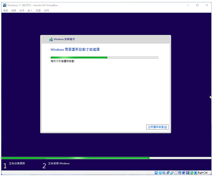Open the 輸入 (Input) menu
The height and width of the screenshot is (177, 213).
[x=30, y=11]
